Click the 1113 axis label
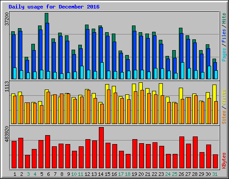Viewport: 229px width, 179px height. coord(7,86)
